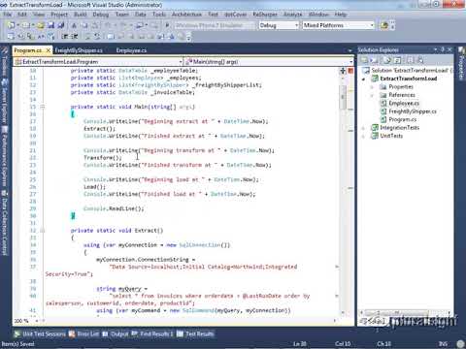This screenshot has width=466, height=349.
Task: Open the Unit Test Sessions panel
Action: (x=40, y=333)
